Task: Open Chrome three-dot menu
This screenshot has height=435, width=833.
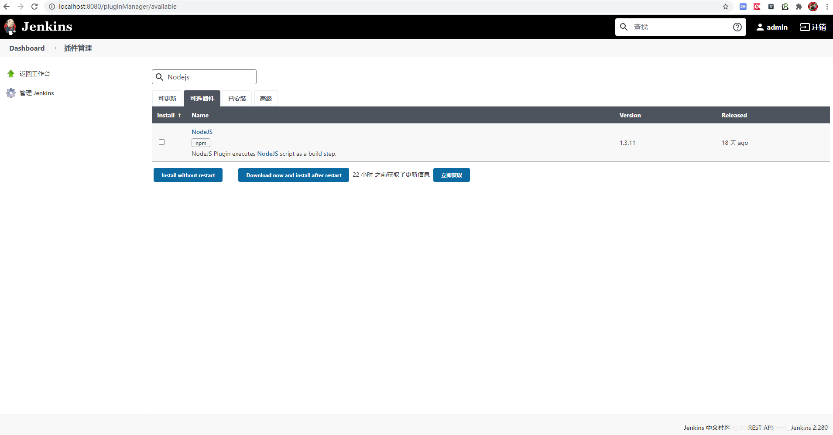Action: point(827,7)
